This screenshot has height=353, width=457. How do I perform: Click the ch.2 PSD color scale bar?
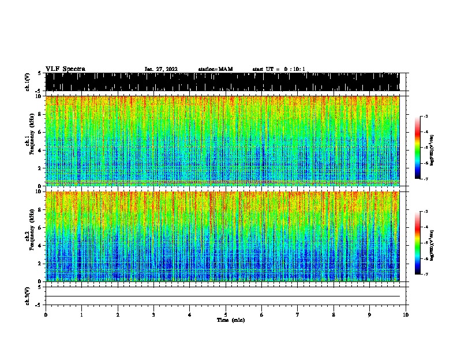[418, 243]
